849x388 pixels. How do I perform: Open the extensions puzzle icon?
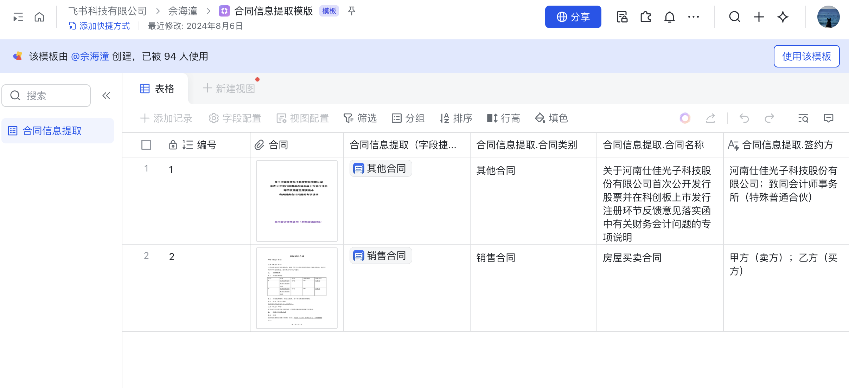(x=646, y=17)
